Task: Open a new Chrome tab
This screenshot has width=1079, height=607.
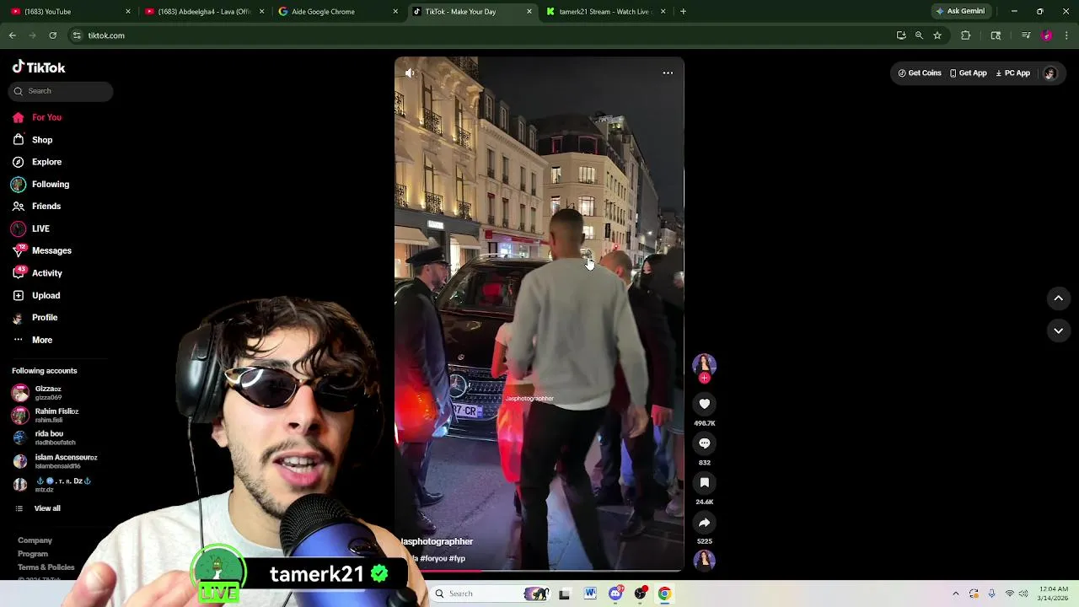Action: (683, 12)
